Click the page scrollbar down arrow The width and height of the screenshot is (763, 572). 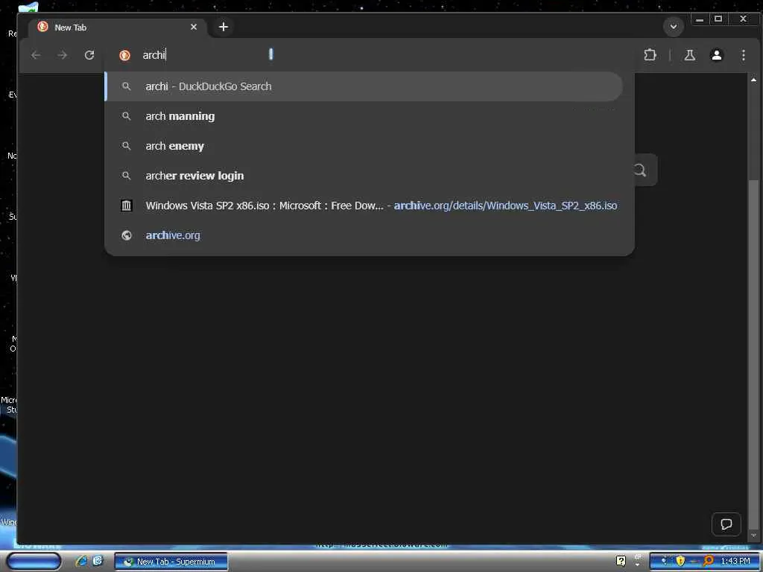(754, 535)
